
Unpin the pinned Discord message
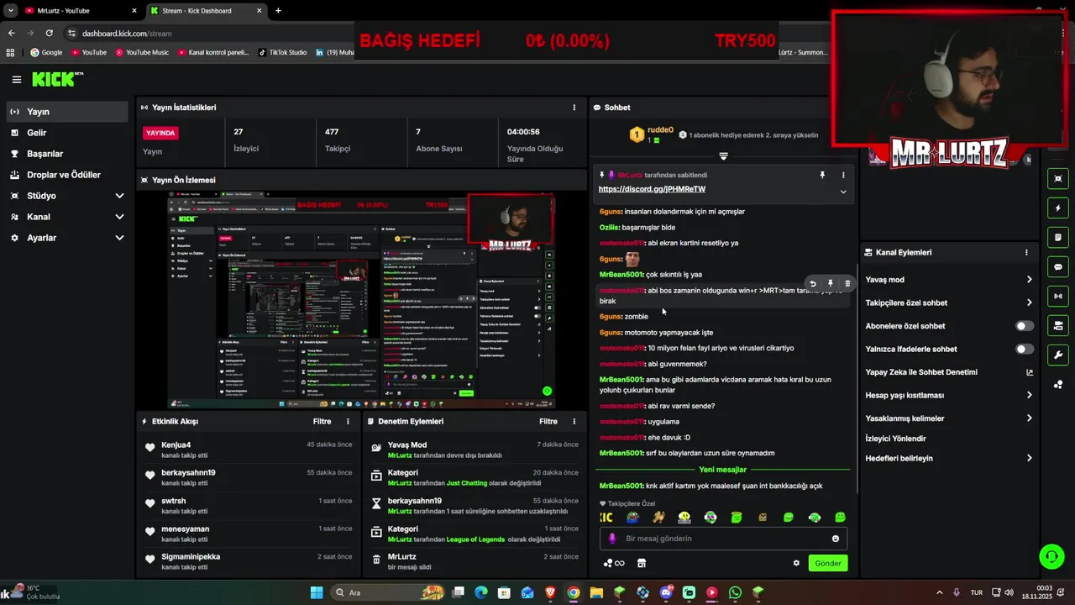pyautogui.click(x=822, y=175)
